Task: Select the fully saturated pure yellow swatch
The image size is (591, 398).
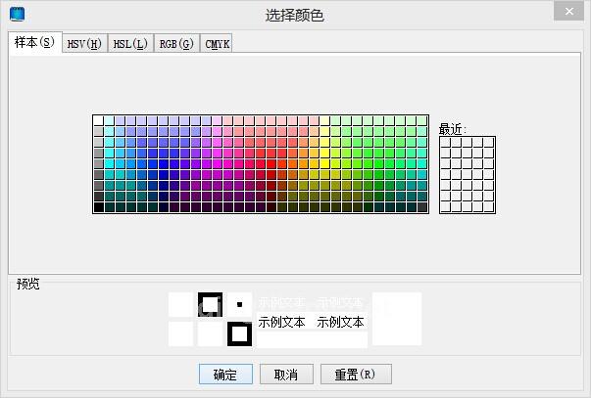Action: [x=324, y=164]
